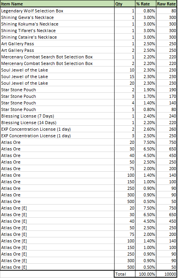This screenshot has width=178, height=278.
Task: Click the Shining Tifaret's Necklace cell
Action: (57, 31)
